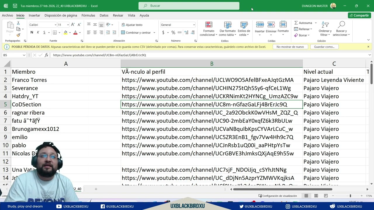The width and height of the screenshot is (374, 210).
Task: Click the DUNGEON MASTER account name
Action: (315, 6)
